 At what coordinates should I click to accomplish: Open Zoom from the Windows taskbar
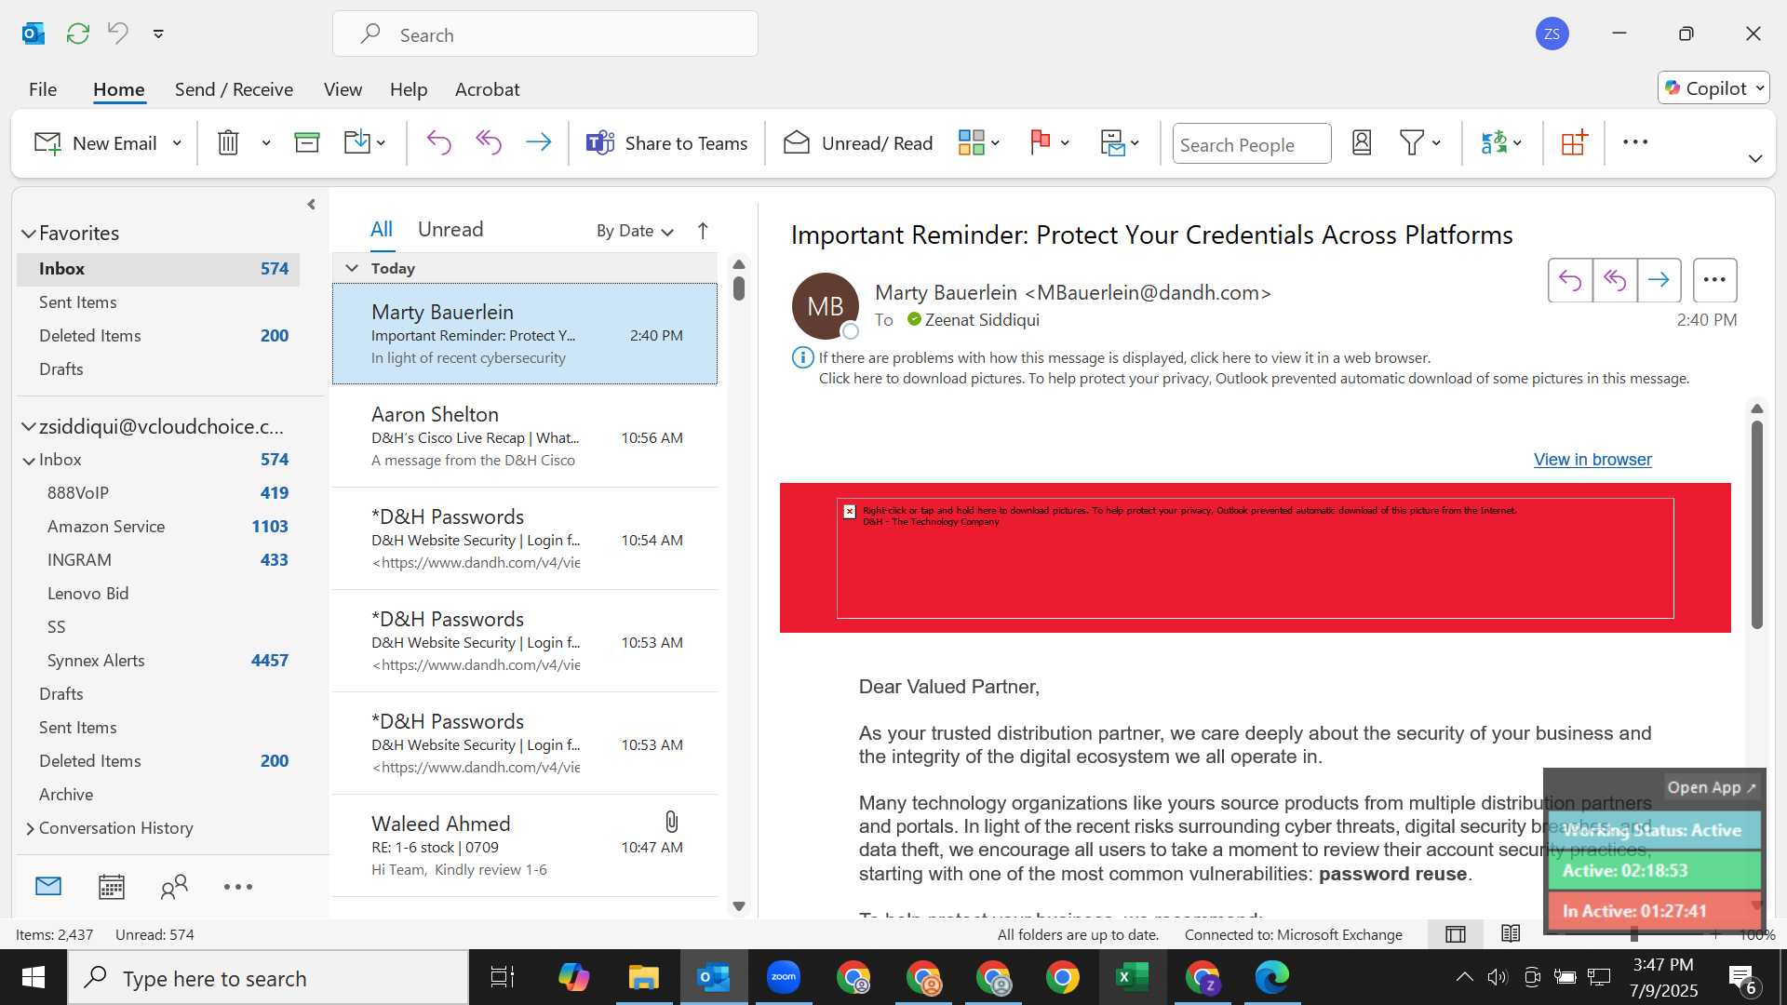pos(784,977)
